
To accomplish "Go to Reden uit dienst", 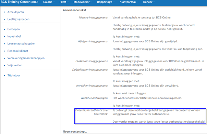I will pos(18,51).
